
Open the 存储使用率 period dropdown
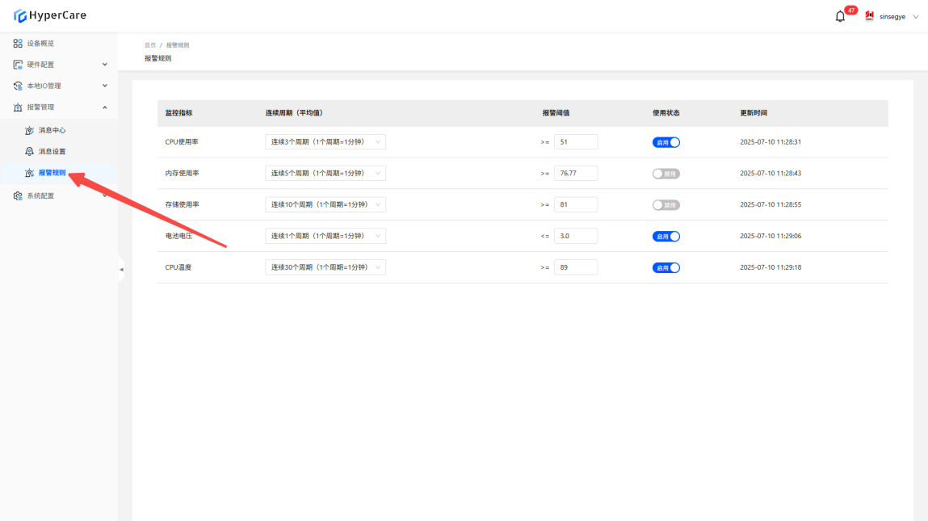(325, 205)
